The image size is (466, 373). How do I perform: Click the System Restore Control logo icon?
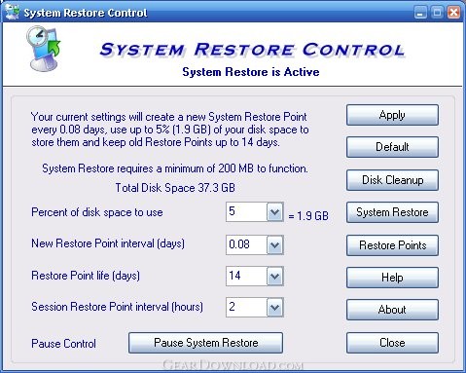pos(44,49)
